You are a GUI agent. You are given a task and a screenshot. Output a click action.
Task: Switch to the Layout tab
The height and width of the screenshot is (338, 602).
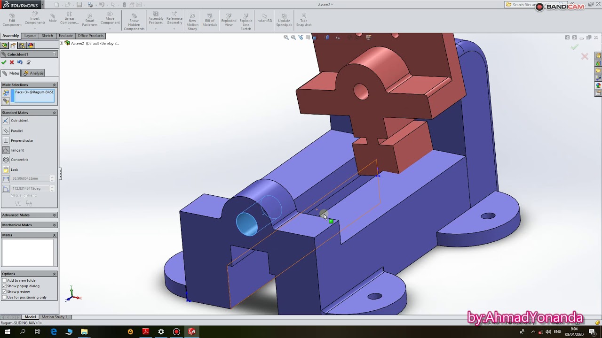point(30,36)
